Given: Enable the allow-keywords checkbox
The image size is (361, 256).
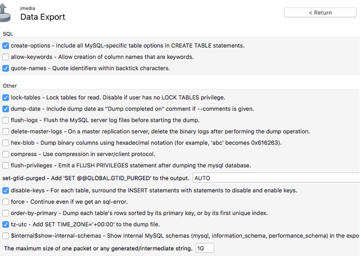Looking at the screenshot, I should coord(6,57).
